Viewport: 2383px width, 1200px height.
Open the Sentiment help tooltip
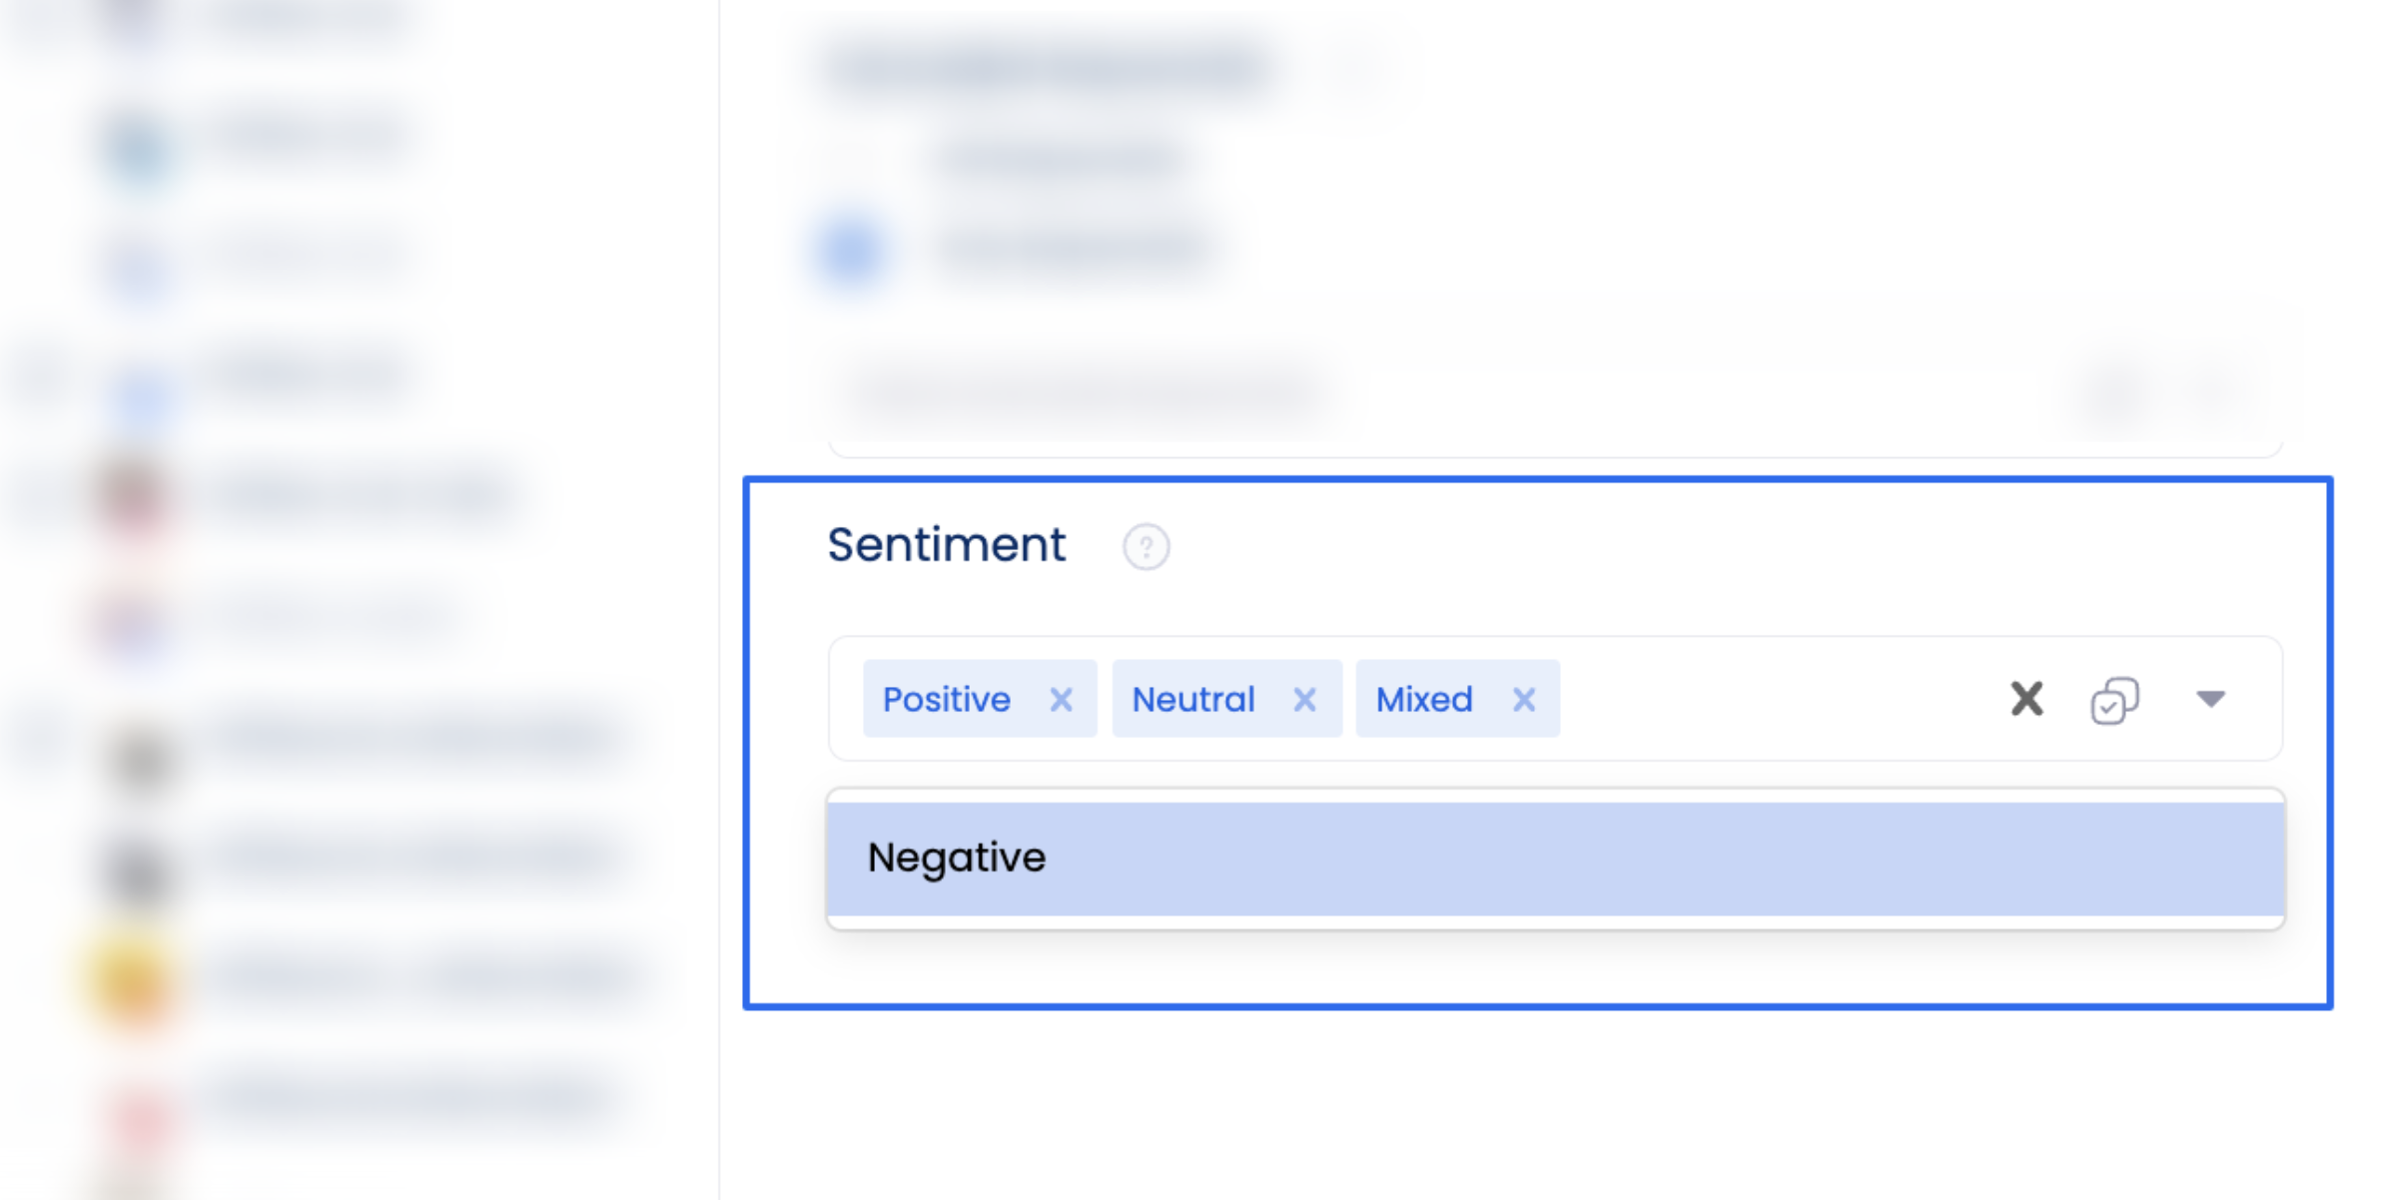pyautogui.click(x=1145, y=547)
